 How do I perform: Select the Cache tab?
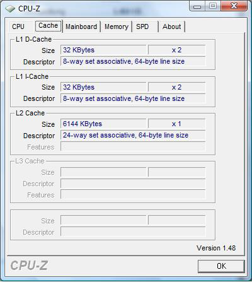point(49,26)
